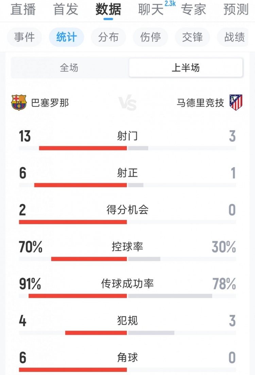Open the 预测 prediction tab

coord(236,10)
